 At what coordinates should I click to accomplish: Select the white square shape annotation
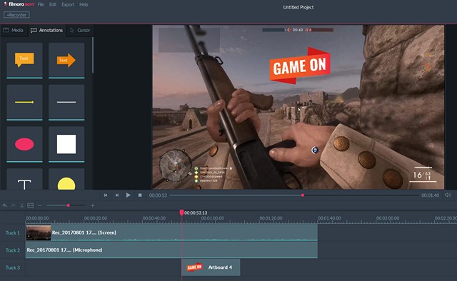coord(66,144)
